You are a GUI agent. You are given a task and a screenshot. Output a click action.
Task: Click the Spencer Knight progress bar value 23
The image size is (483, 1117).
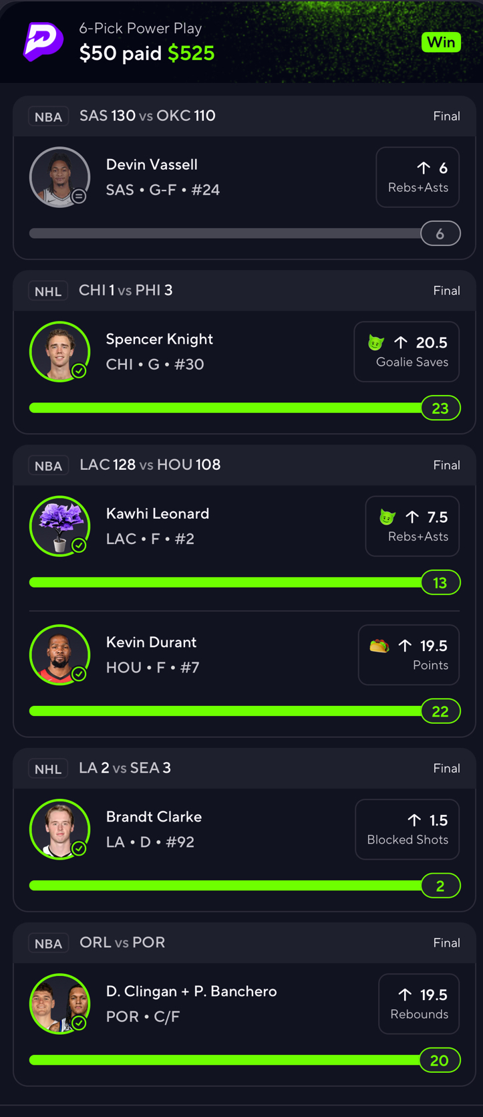point(440,408)
